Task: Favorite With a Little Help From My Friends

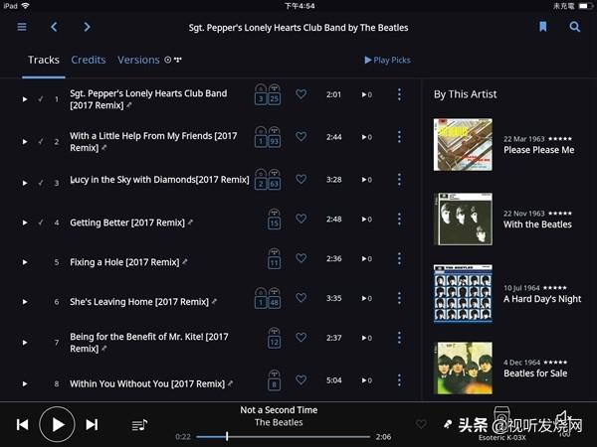Action: [301, 136]
